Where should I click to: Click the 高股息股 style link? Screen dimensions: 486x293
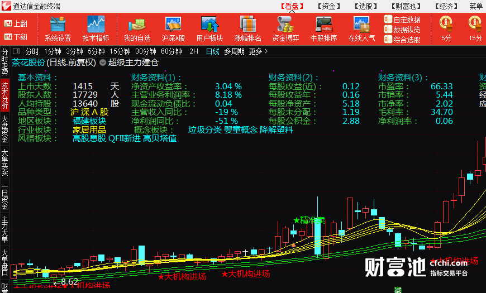coord(89,138)
